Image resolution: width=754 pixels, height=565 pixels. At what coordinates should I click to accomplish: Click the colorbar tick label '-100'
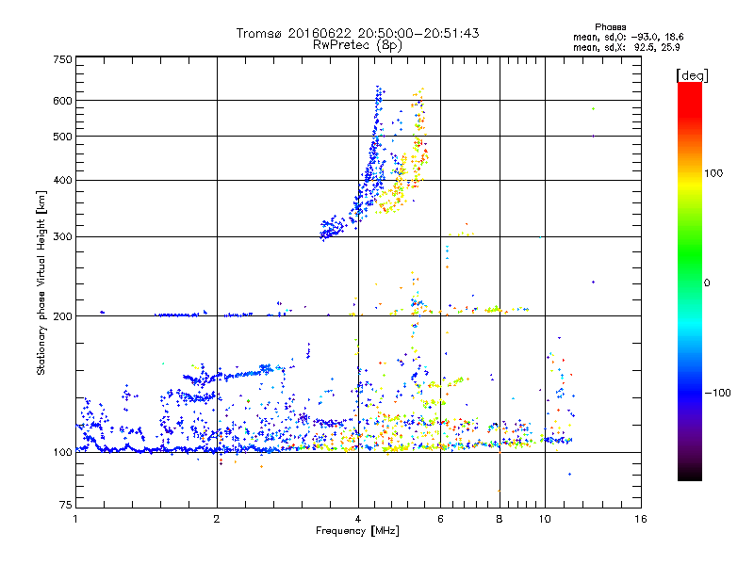coord(717,393)
